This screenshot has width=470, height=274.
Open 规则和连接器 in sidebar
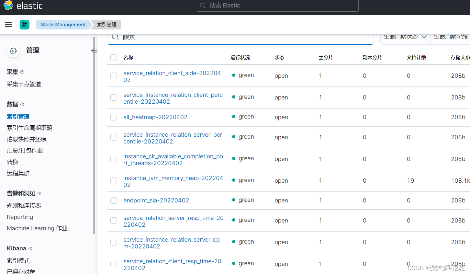point(24,206)
